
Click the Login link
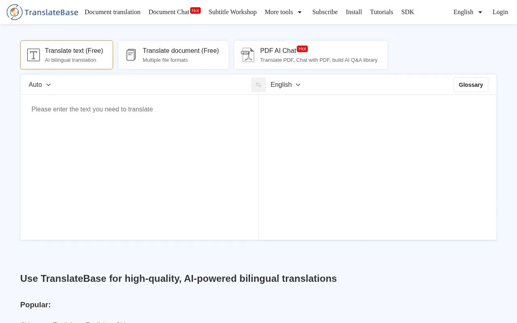(x=500, y=12)
